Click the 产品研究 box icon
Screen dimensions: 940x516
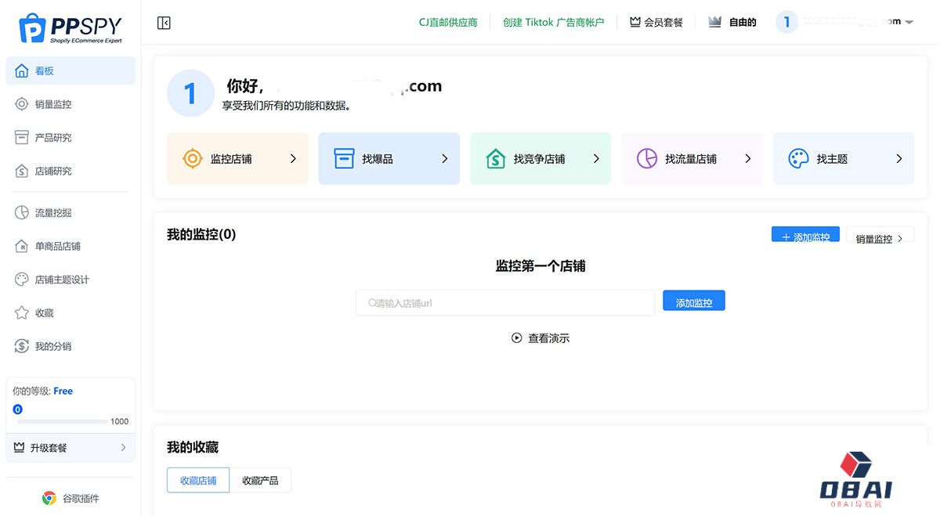click(x=21, y=138)
